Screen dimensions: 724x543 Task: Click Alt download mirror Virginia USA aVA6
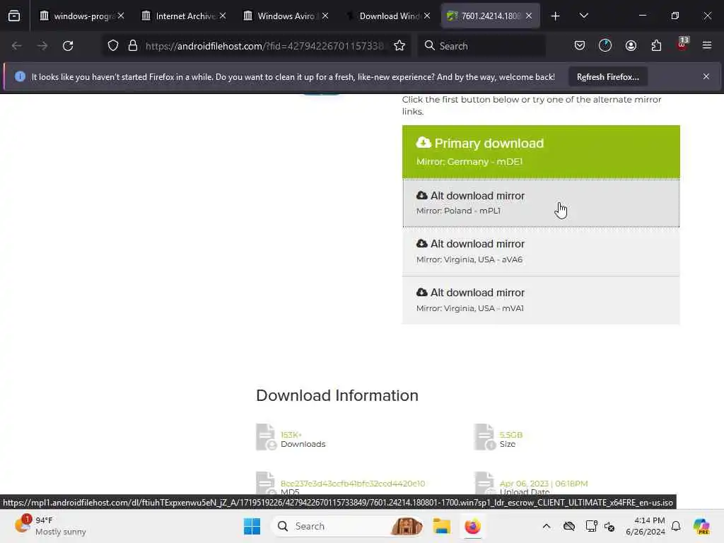pyautogui.click(x=541, y=252)
